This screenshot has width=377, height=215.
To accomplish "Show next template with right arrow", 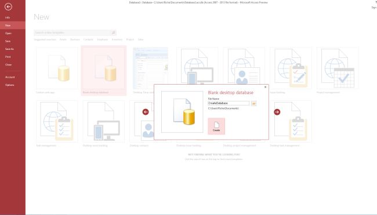I will 277,112.
